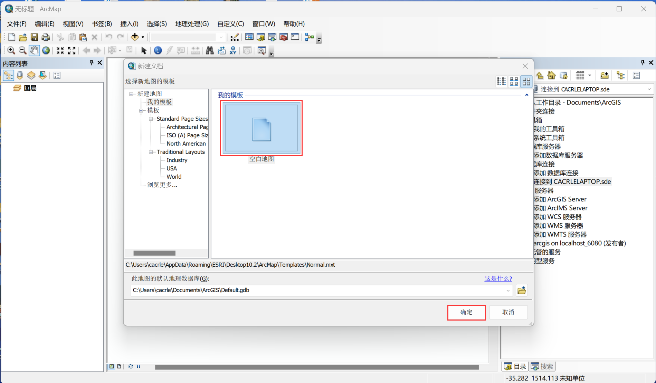Open the Create Viewer Window tool
This screenshot has width=656, height=383.
coord(262,50)
